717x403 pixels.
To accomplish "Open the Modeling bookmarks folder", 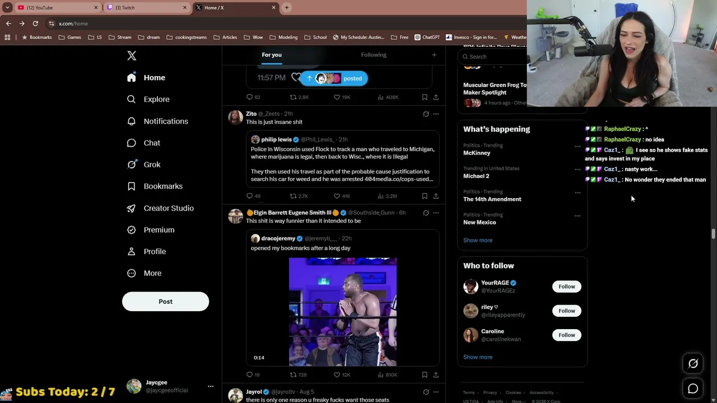I will (283, 38).
